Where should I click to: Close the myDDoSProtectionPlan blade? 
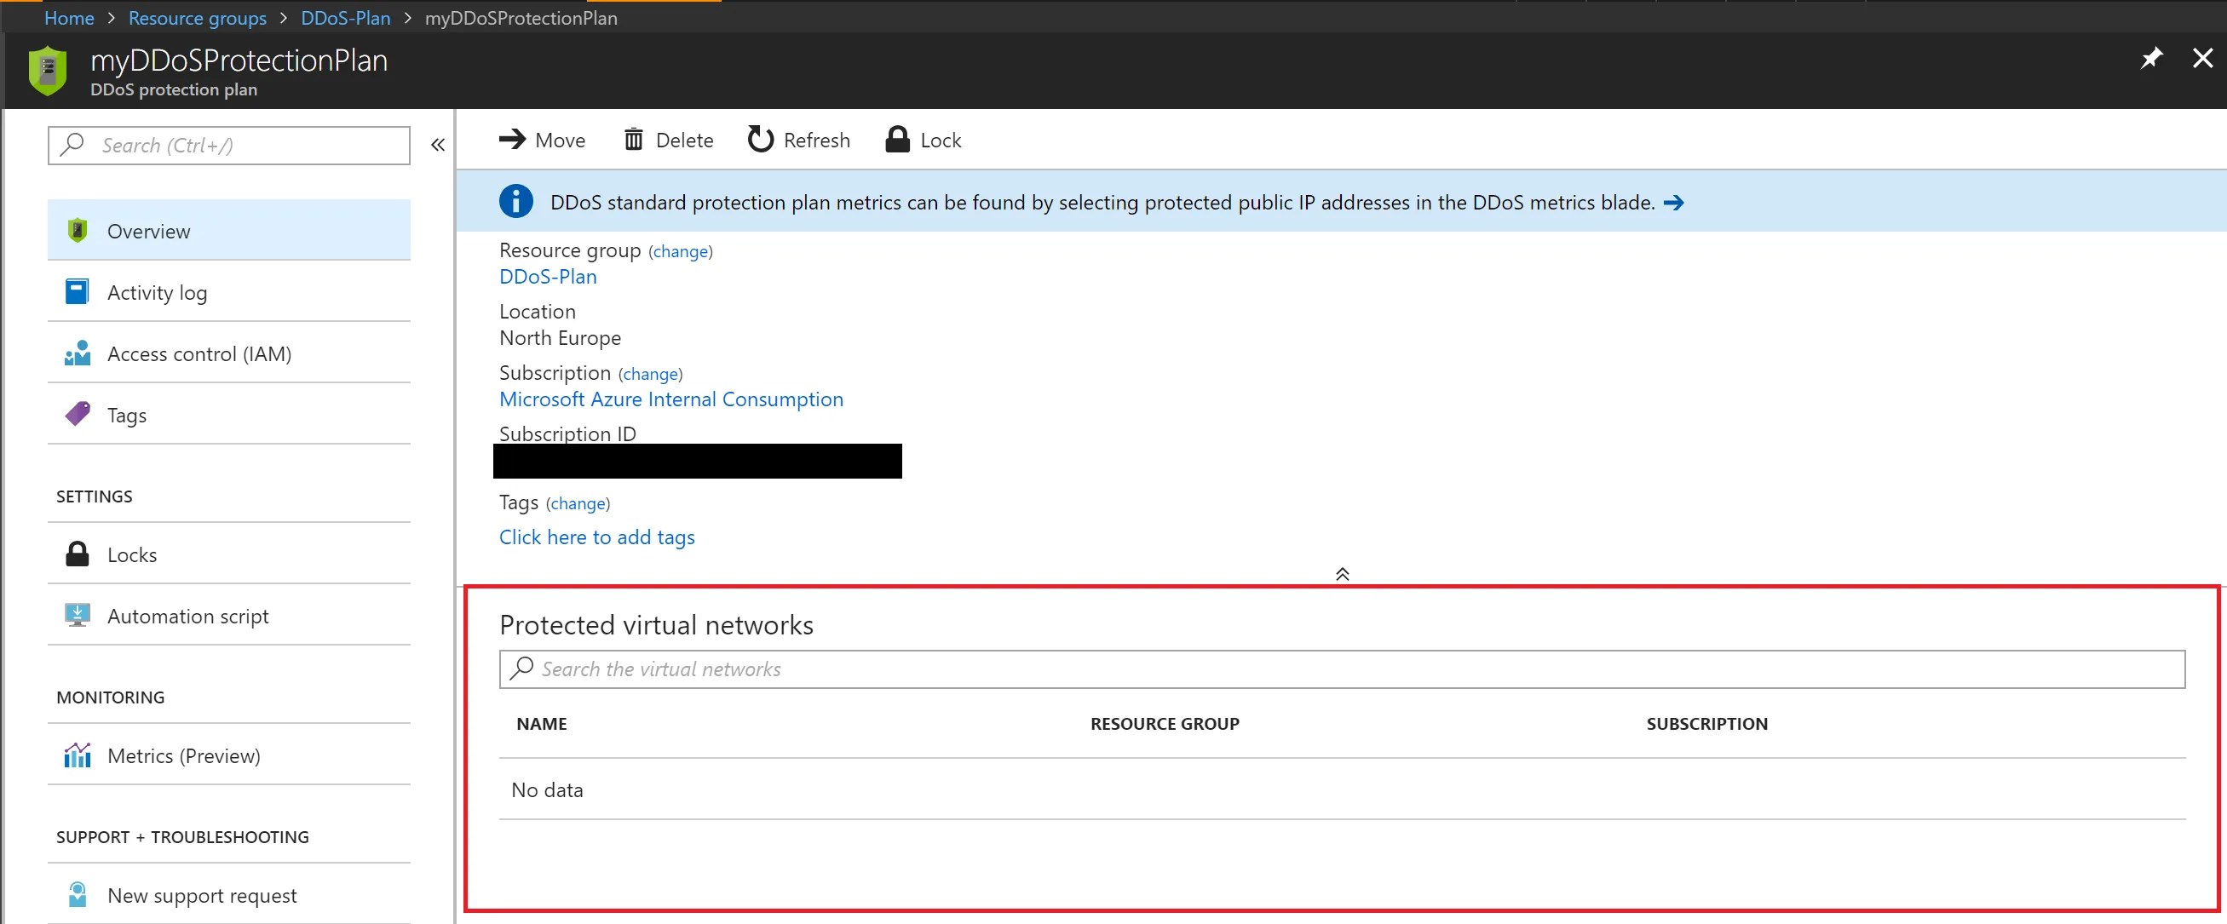click(x=2203, y=58)
